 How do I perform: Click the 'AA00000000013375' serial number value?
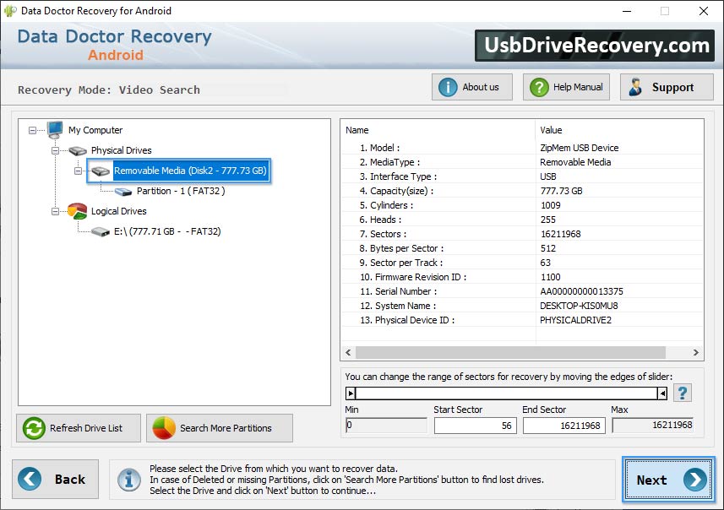[x=581, y=291]
